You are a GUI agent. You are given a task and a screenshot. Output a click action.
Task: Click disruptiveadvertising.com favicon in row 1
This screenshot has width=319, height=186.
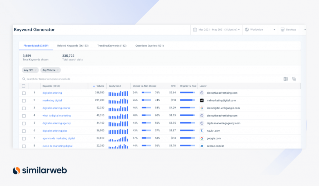tap(202, 93)
